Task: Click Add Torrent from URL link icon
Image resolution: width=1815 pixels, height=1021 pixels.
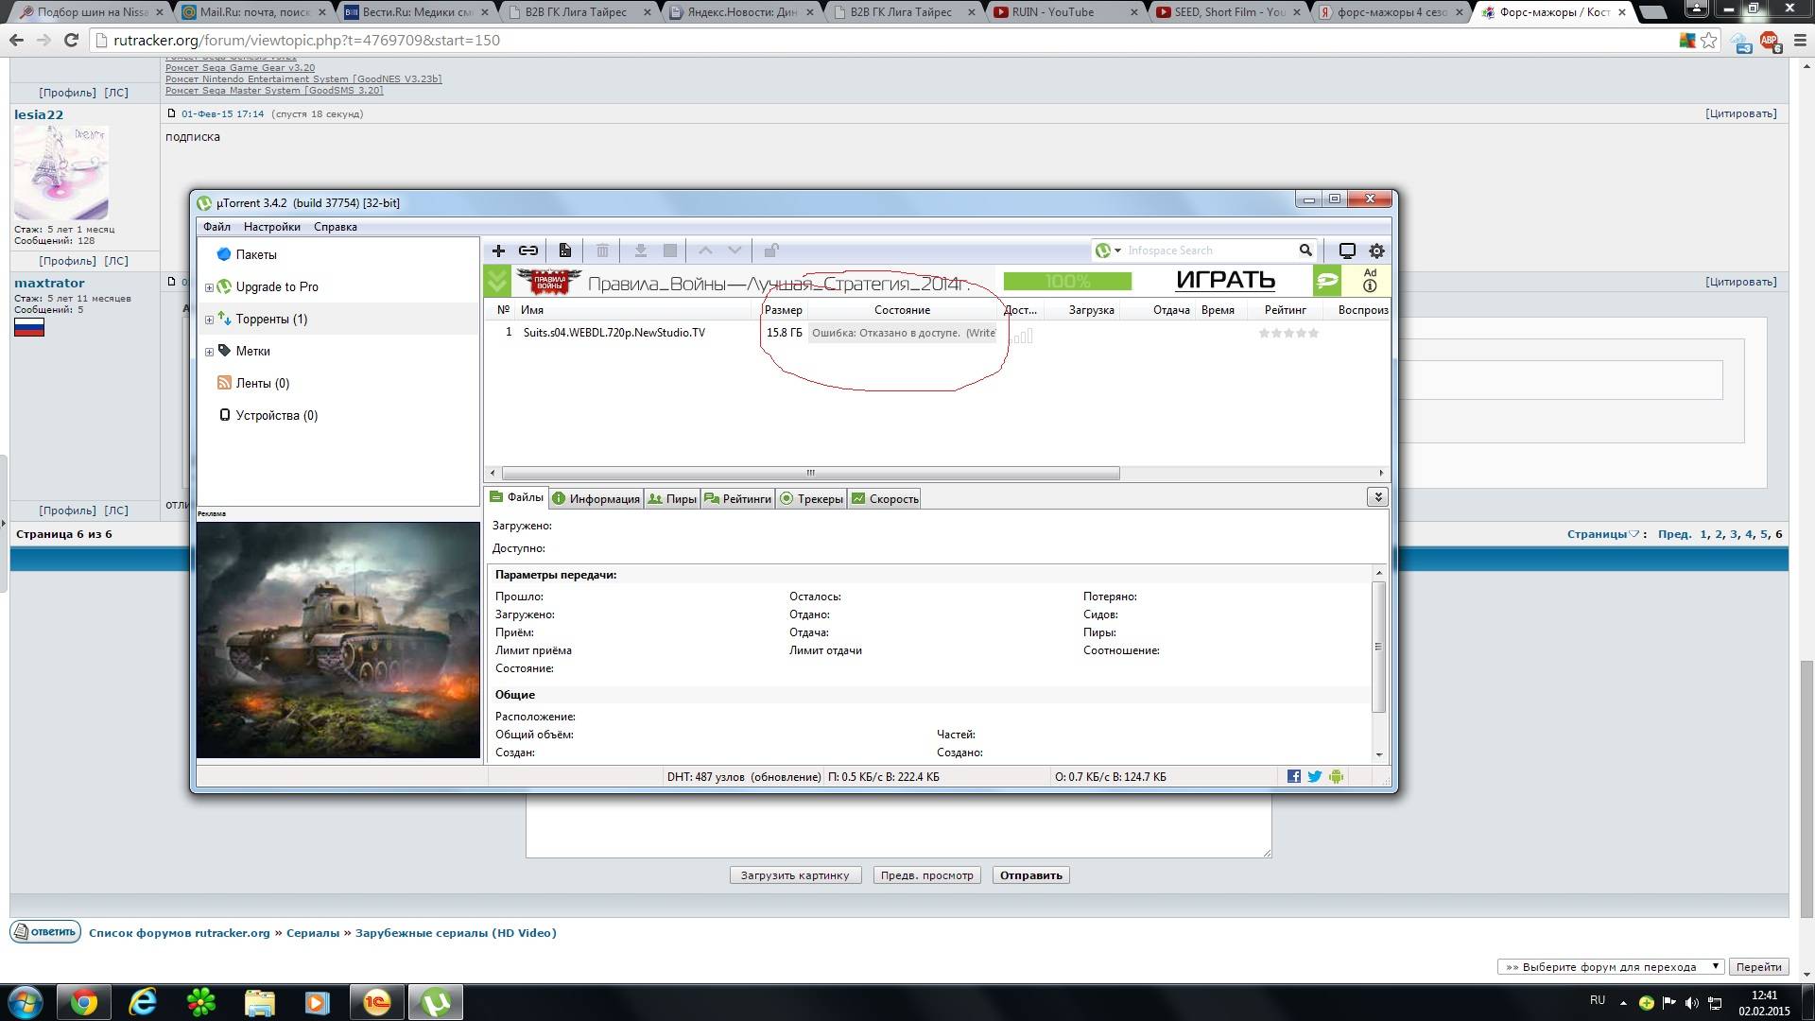Action: (528, 251)
